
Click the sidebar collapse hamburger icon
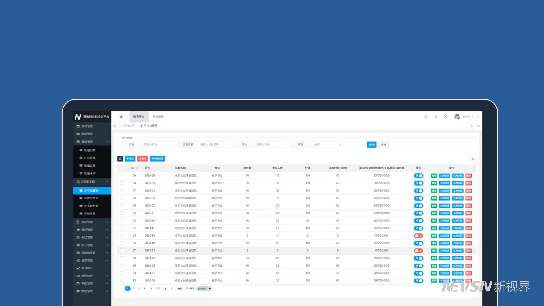(x=121, y=116)
